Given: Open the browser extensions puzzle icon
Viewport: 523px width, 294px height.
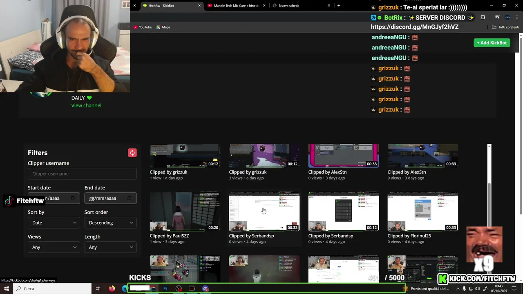Looking at the screenshot, I should 483,17.
